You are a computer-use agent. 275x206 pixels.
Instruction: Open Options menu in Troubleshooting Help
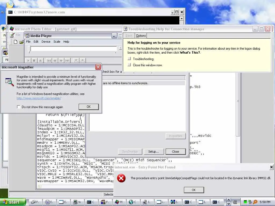tap(141, 36)
